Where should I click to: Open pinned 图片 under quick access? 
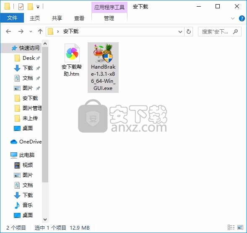tap(27, 88)
